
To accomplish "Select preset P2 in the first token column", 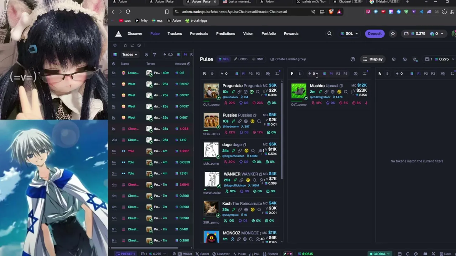I will click(250, 74).
